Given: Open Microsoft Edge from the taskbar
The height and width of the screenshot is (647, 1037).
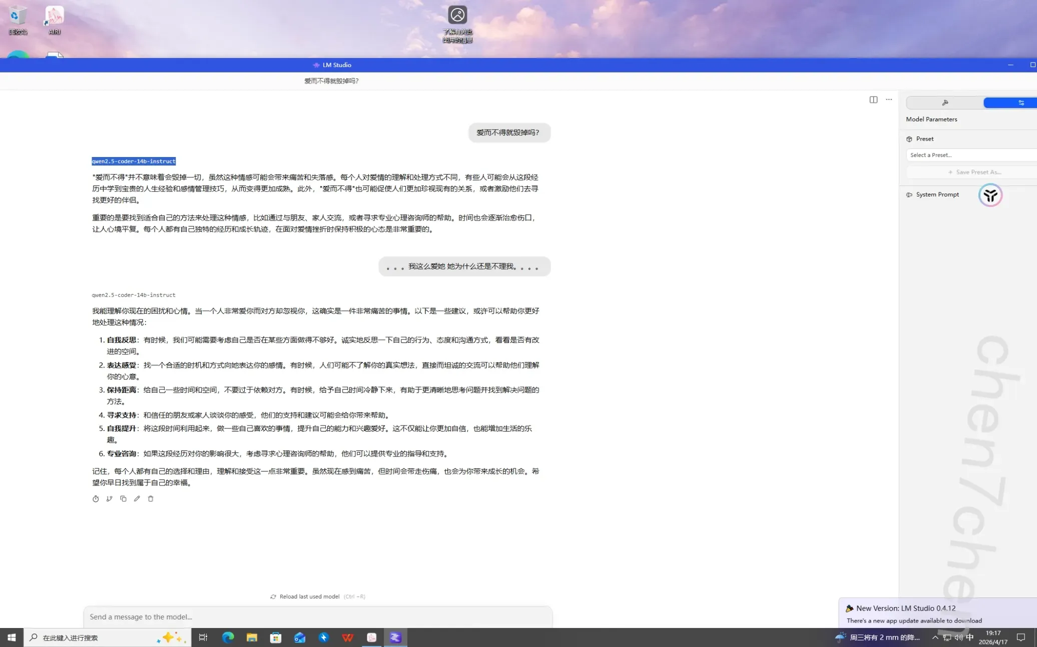Looking at the screenshot, I should tap(228, 637).
